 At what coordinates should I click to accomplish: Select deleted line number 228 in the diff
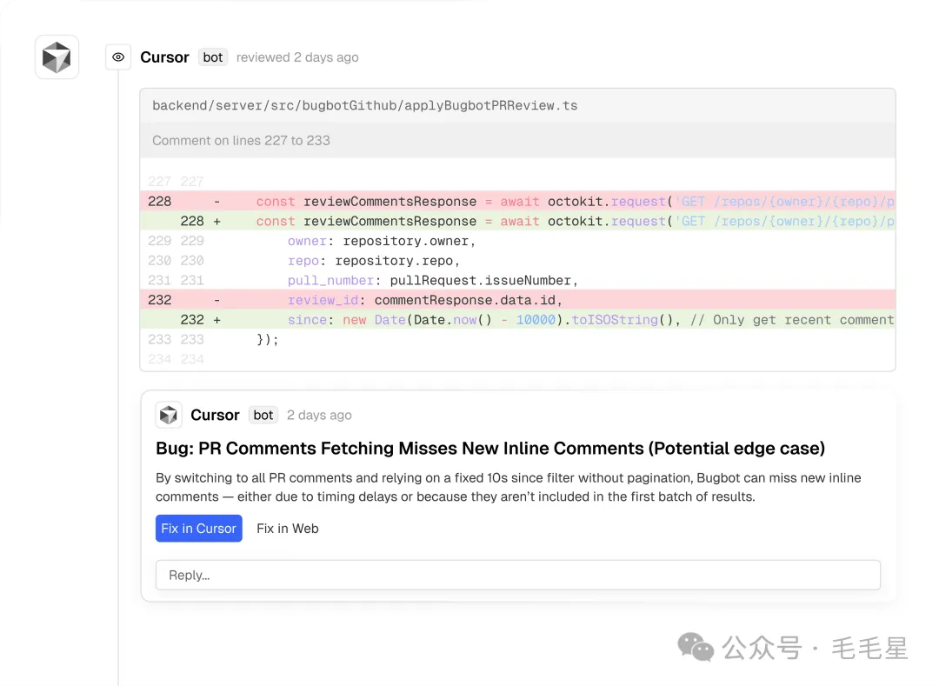tap(160, 201)
